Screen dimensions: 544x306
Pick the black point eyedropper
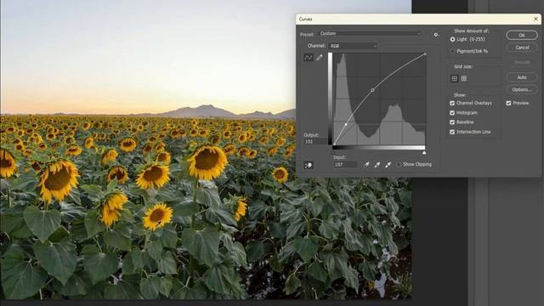click(366, 165)
